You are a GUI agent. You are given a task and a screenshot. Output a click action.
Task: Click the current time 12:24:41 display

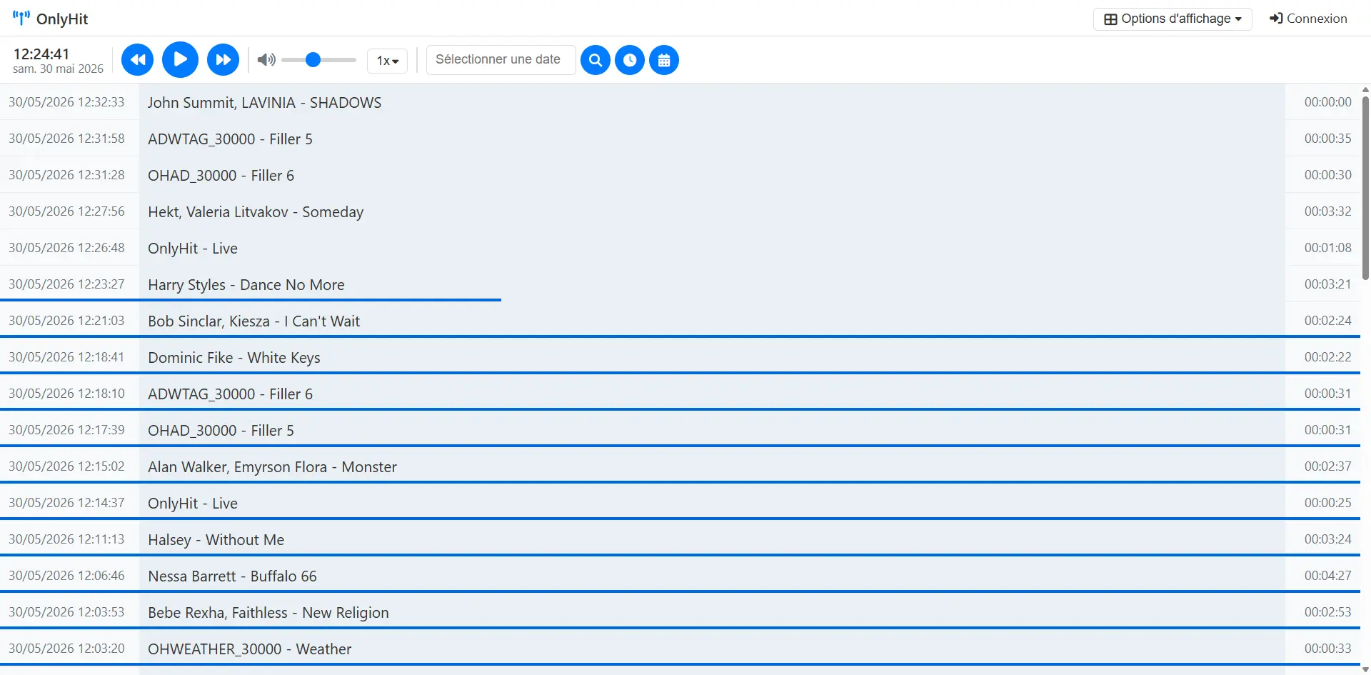(x=41, y=54)
